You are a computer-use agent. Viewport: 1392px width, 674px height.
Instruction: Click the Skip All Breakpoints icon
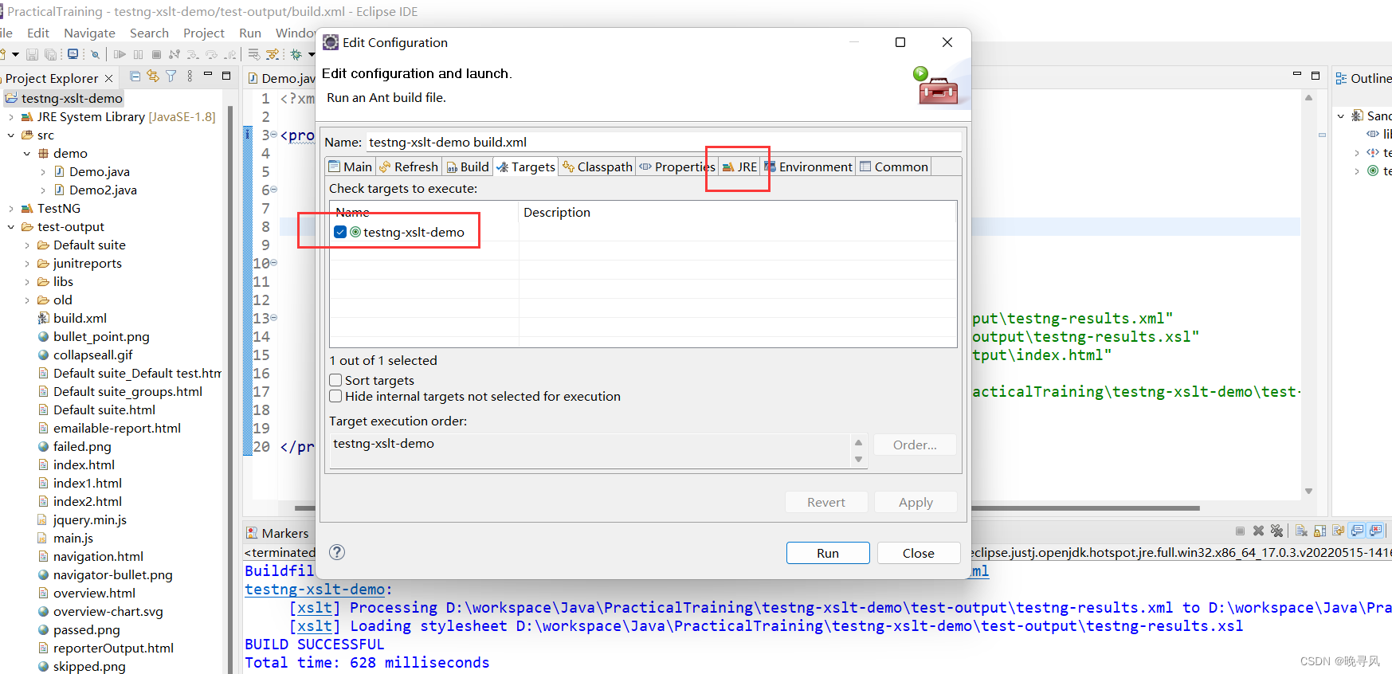95,54
